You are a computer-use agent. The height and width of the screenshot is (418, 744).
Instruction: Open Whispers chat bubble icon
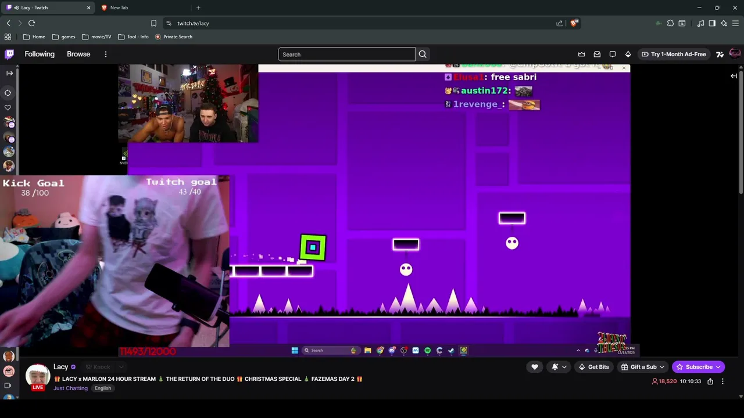pyautogui.click(x=613, y=54)
